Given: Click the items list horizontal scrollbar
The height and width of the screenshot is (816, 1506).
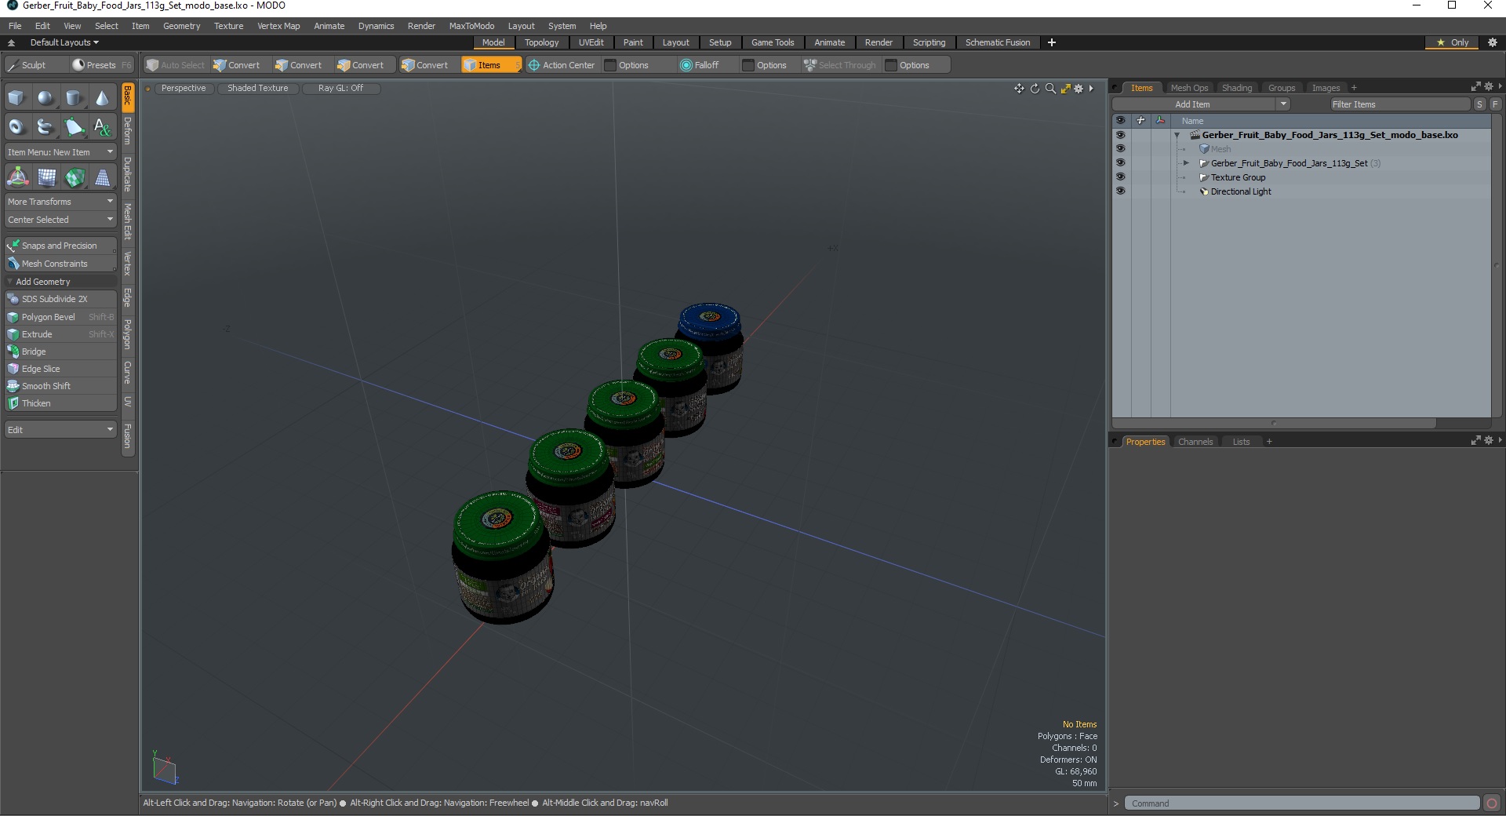Looking at the screenshot, I should coord(1274,423).
